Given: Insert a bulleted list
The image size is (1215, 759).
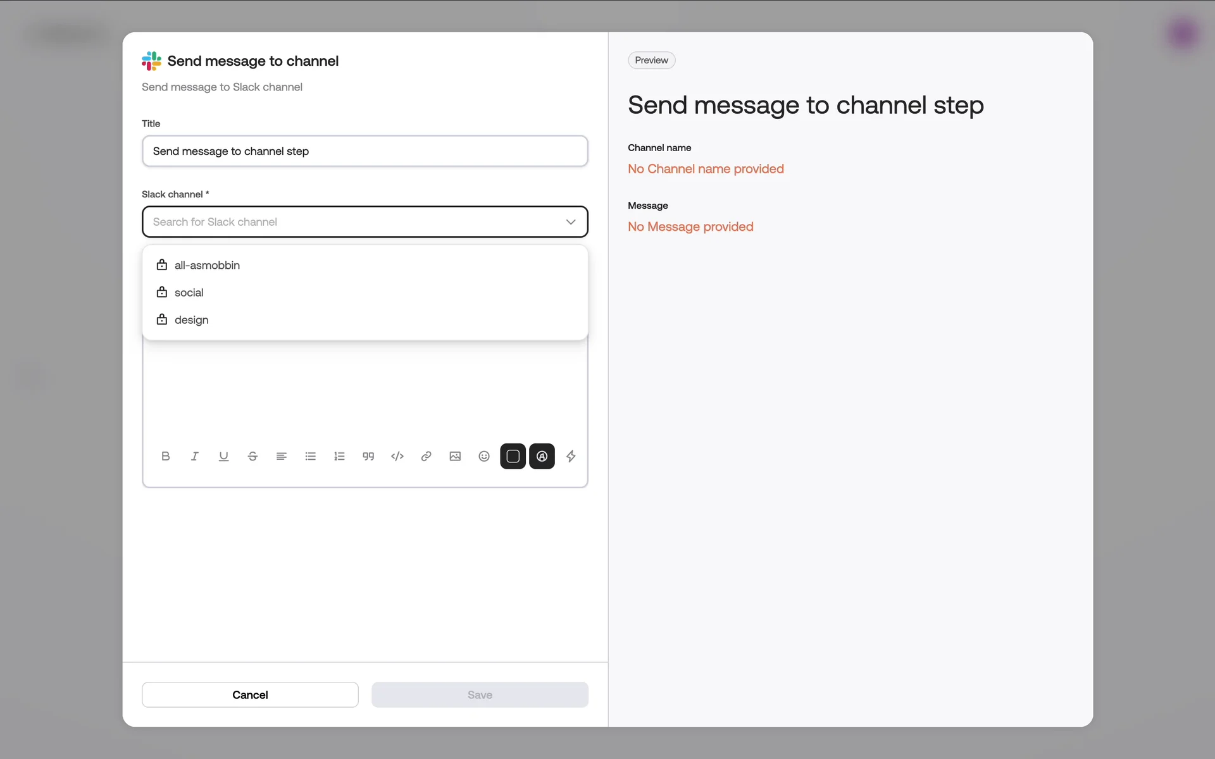Looking at the screenshot, I should point(310,456).
